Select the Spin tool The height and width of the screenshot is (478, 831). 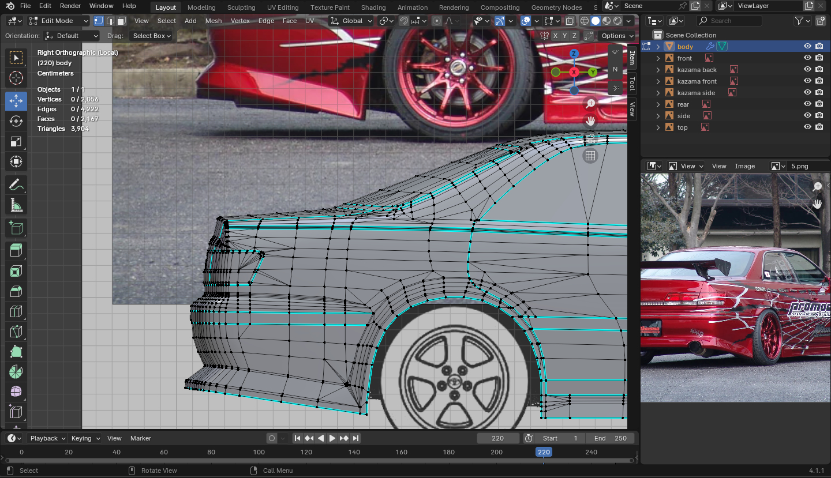pos(16,372)
